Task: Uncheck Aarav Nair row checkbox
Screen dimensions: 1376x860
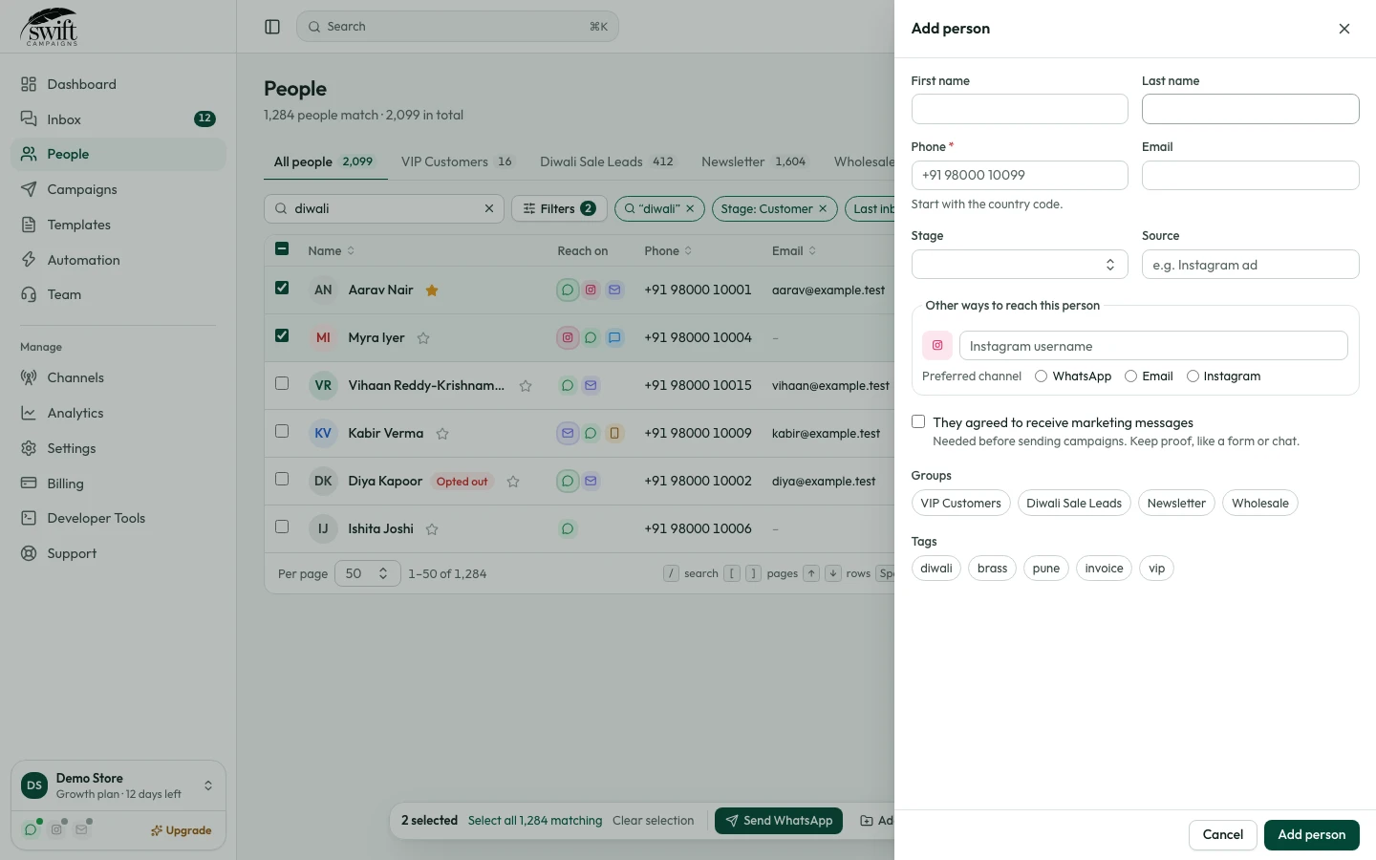Action: tap(282, 288)
